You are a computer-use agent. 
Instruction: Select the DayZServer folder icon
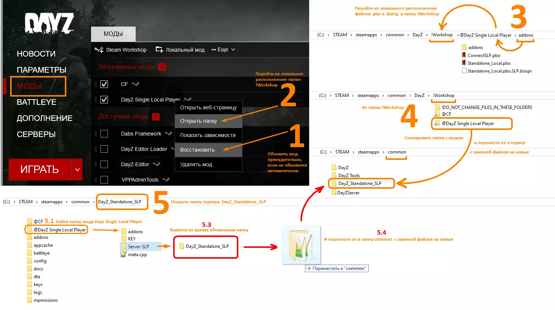point(334,192)
